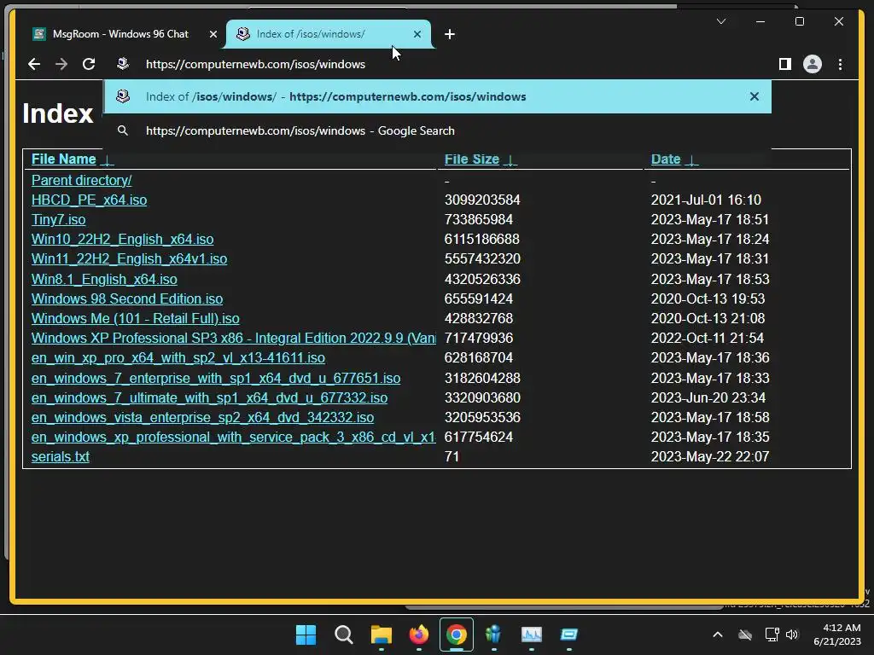Click the address bar URL field
This screenshot has width=874, height=655.
tap(255, 64)
